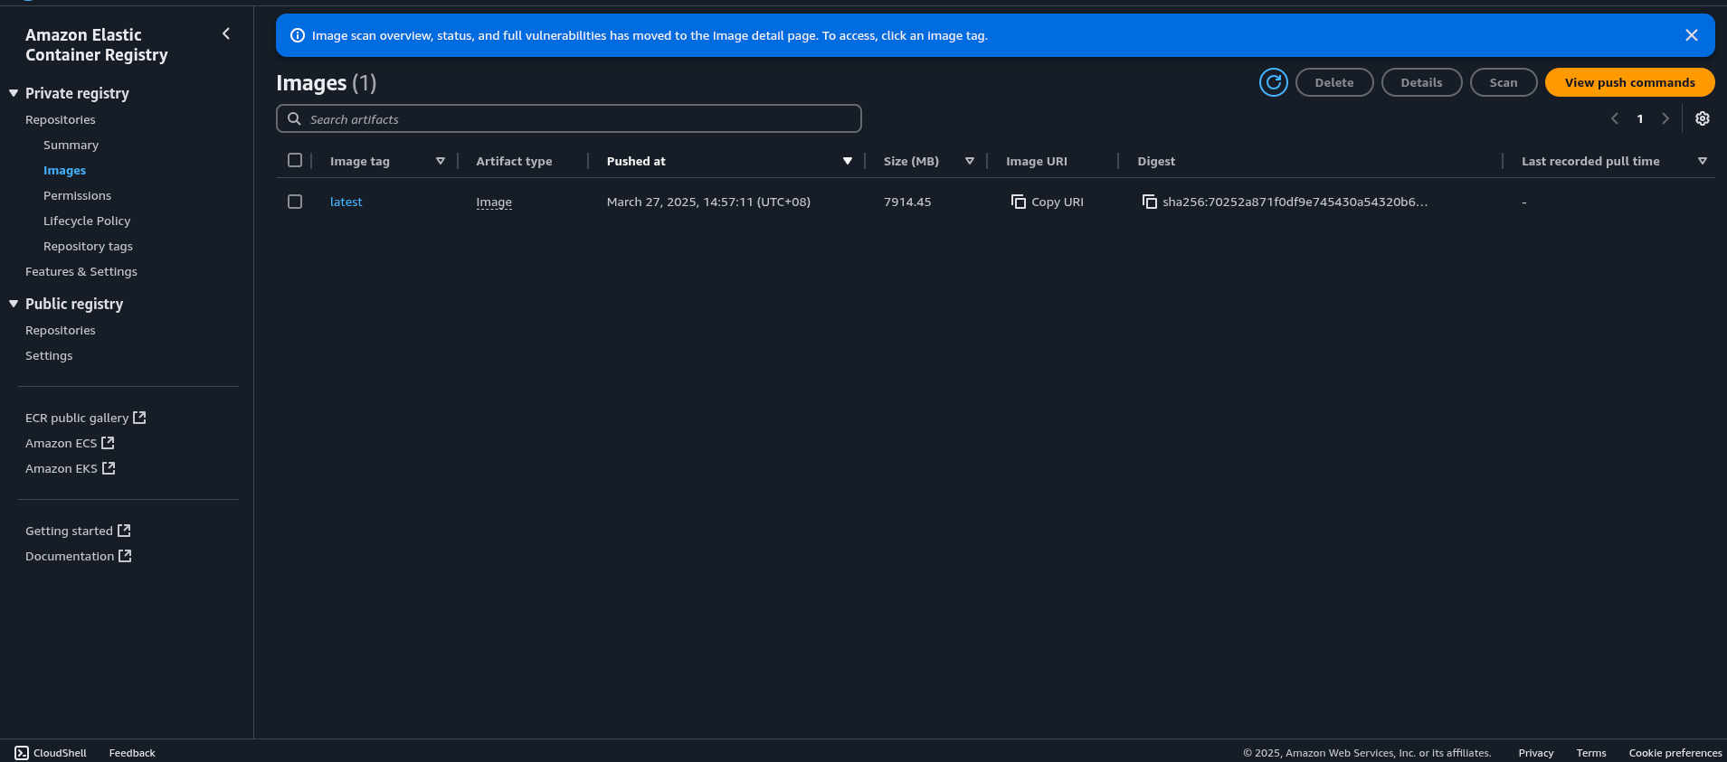Click the Image URI column header
This screenshot has height=762, width=1727.
[1037, 161]
